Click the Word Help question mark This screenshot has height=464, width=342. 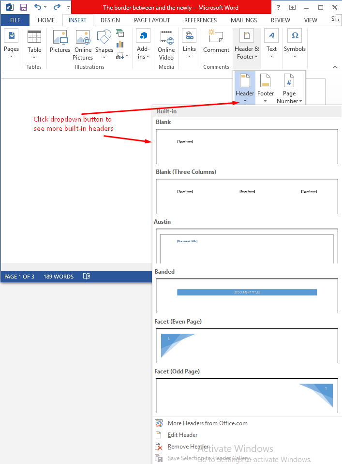click(278, 7)
